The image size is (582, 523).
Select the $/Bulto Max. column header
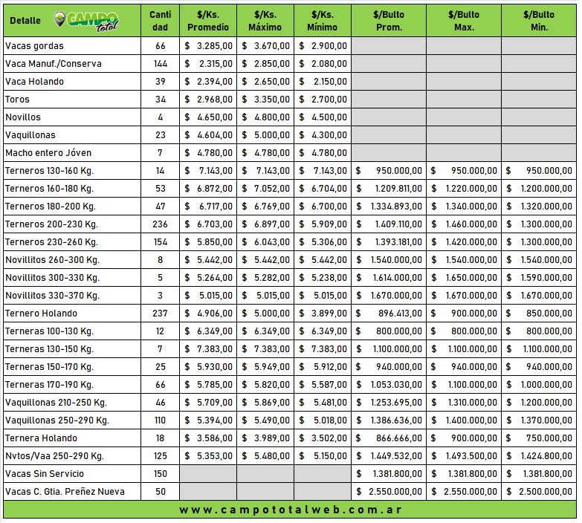click(x=464, y=21)
